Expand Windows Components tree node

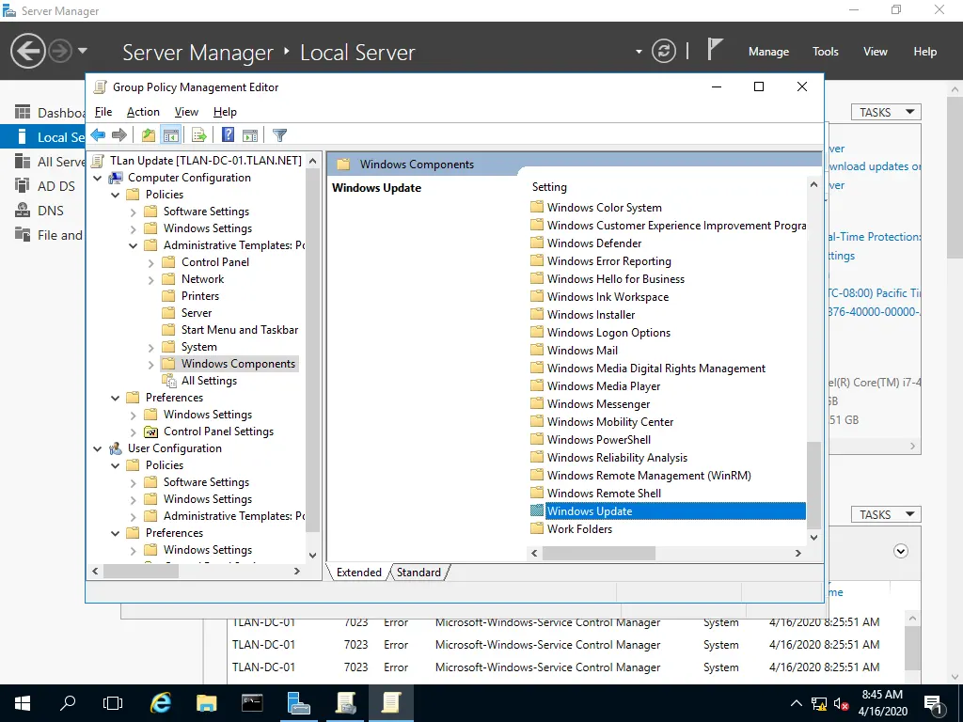pos(151,365)
